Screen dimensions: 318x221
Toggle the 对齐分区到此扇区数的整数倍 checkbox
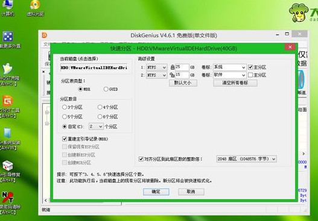pyautogui.click(x=141, y=159)
